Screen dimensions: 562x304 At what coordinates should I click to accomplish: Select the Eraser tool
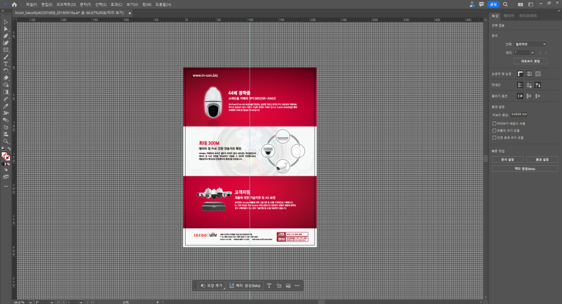coord(6,78)
